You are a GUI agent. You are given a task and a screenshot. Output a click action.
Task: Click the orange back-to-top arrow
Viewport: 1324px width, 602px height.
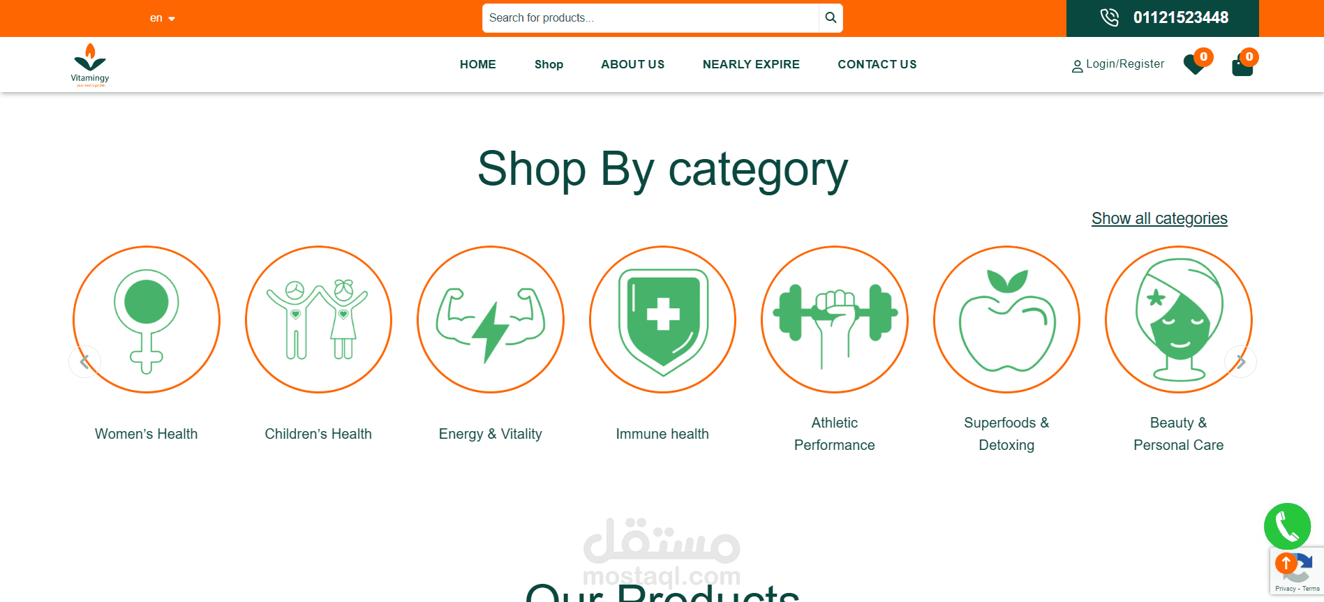tap(1286, 563)
